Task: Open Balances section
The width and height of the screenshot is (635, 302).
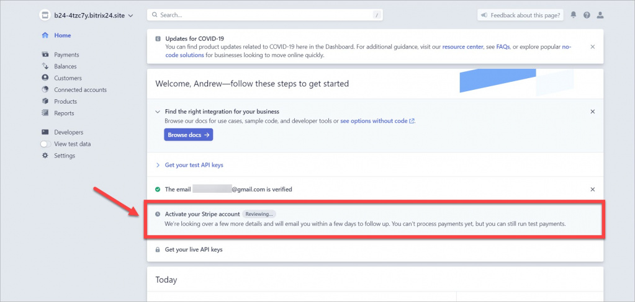Action: [65, 66]
